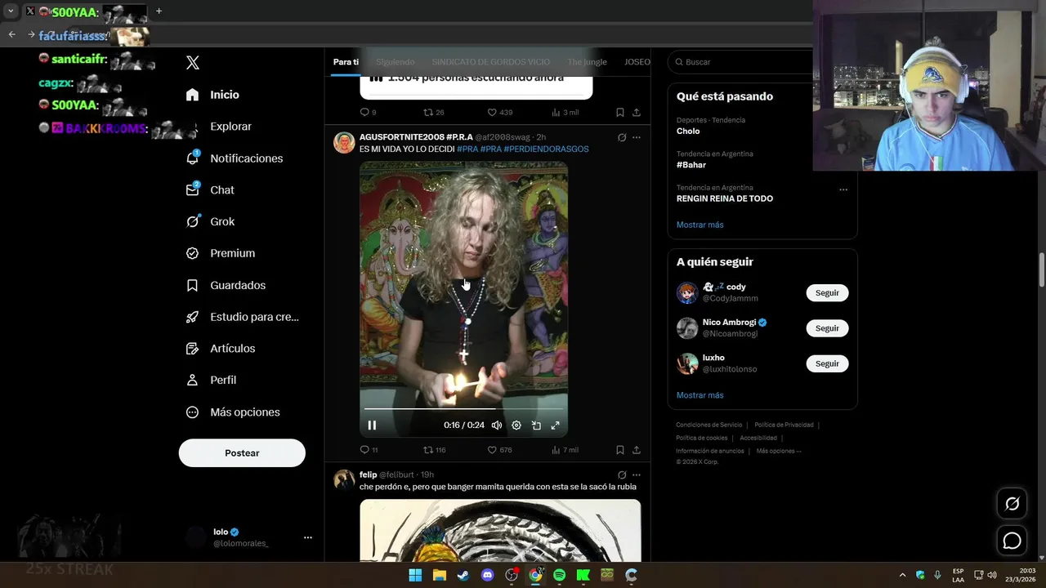Follow luxho @luxhitolonso
The height and width of the screenshot is (588, 1046).
click(x=827, y=363)
